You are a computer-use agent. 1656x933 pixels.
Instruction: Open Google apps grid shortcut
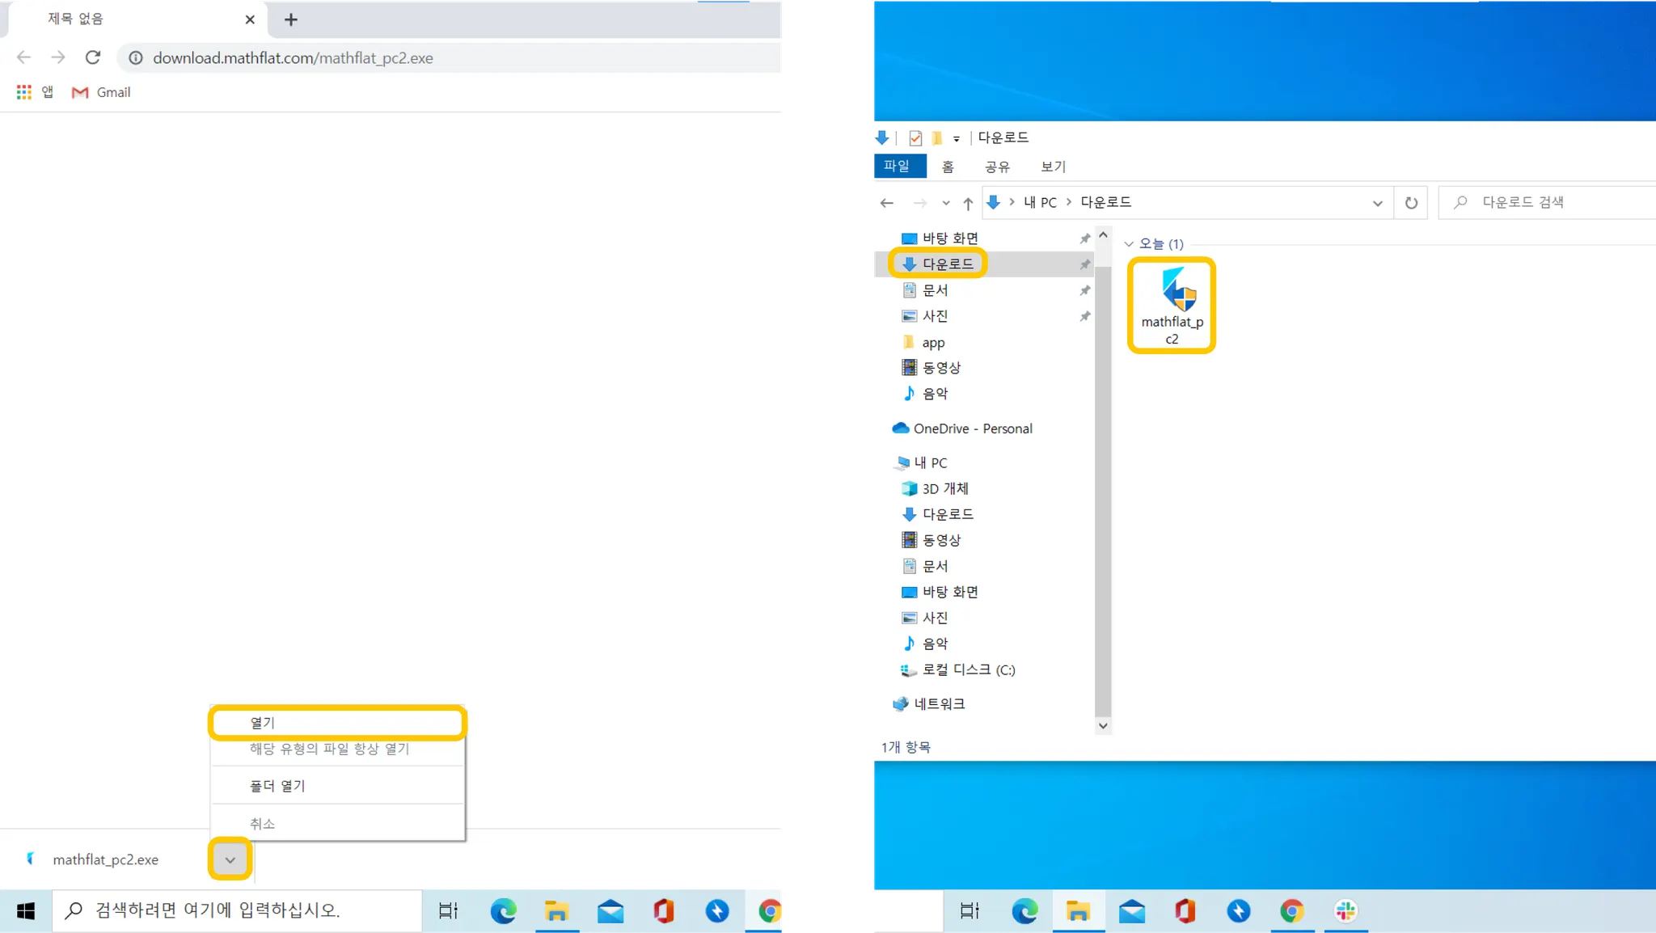24,92
